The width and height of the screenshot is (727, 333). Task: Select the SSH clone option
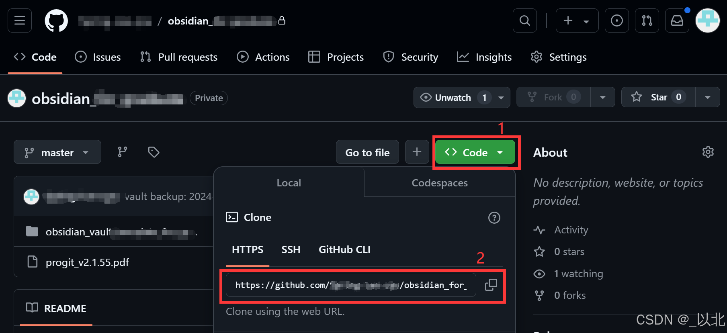[291, 249]
